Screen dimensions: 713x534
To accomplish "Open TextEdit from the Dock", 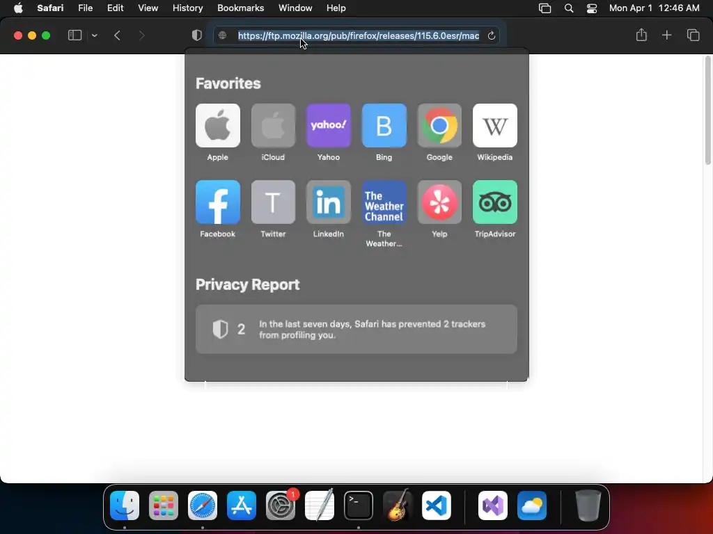I will 319,505.
